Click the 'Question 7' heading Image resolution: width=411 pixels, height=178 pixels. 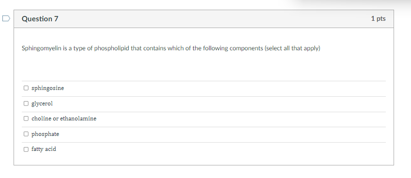point(40,19)
